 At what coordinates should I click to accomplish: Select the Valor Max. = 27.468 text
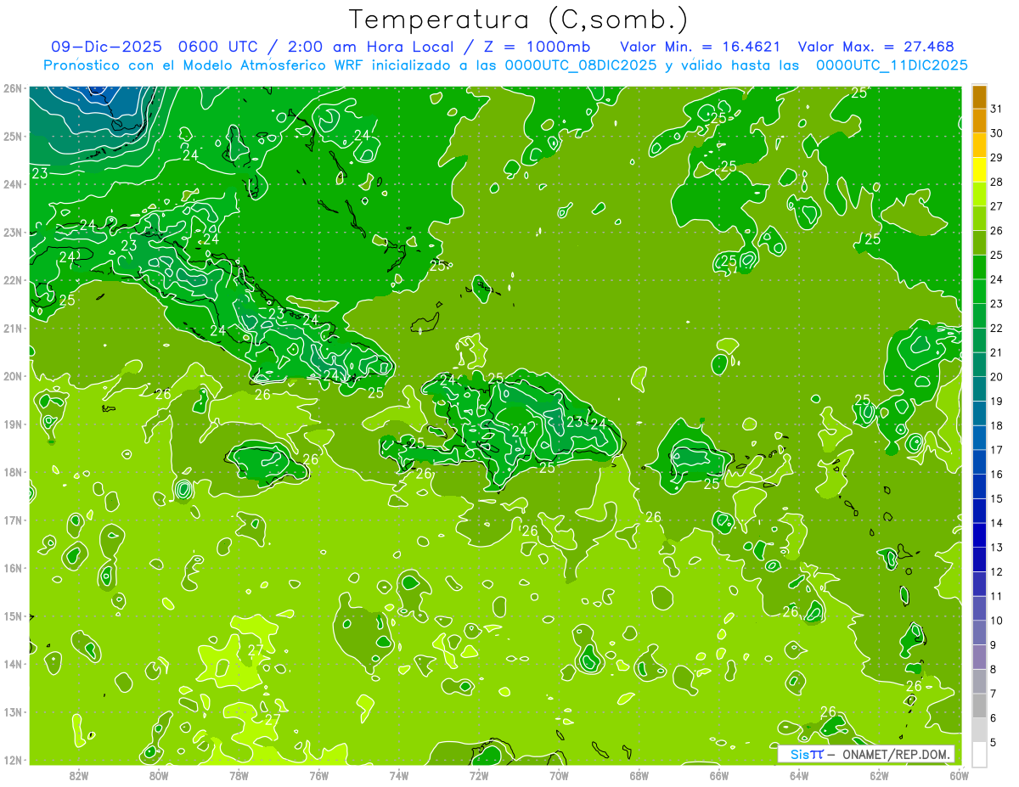click(876, 47)
